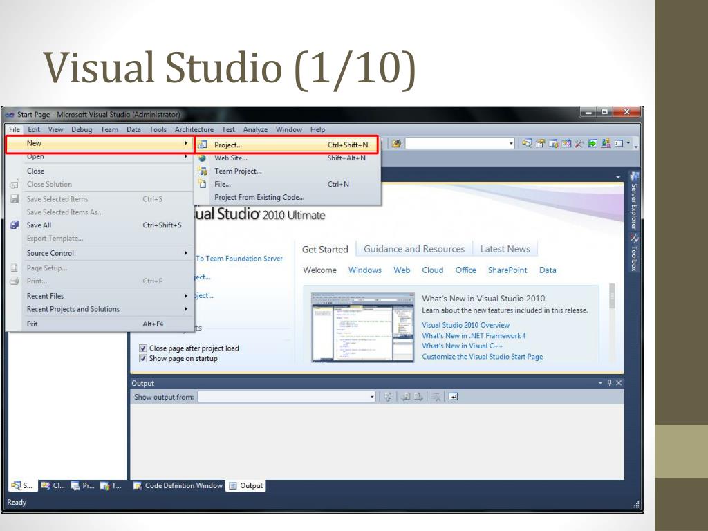
Task: Select Project... from the New submenu
Action: tap(287, 145)
